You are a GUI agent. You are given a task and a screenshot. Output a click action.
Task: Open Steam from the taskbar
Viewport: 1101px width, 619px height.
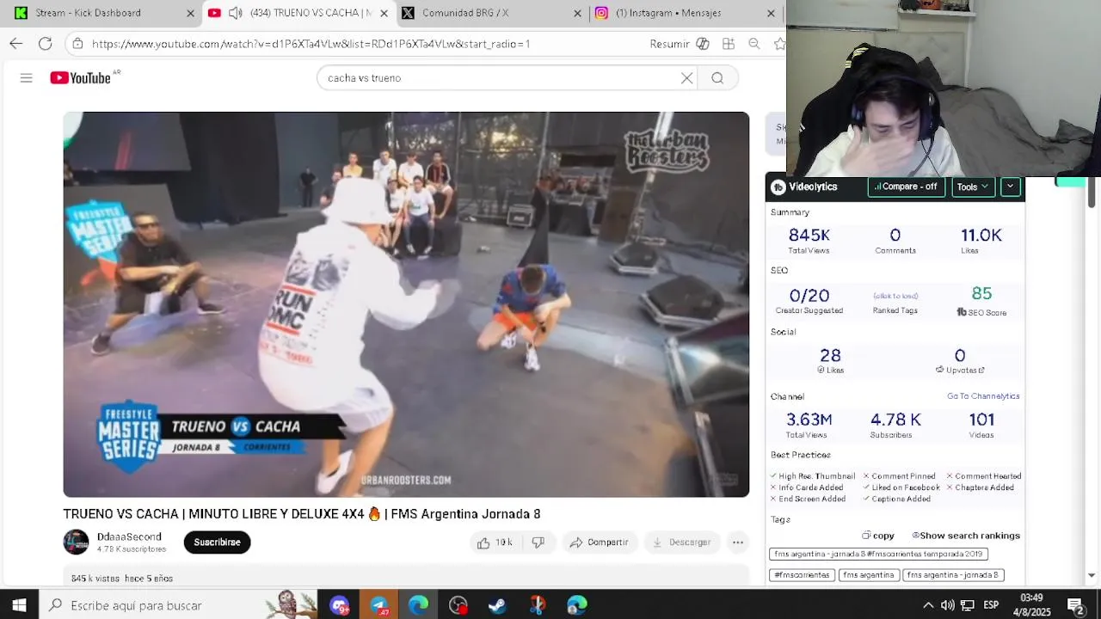[497, 605]
